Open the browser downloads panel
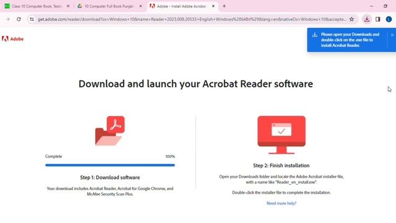This screenshot has height=223, width=396. pyautogui.click(x=367, y=19)
